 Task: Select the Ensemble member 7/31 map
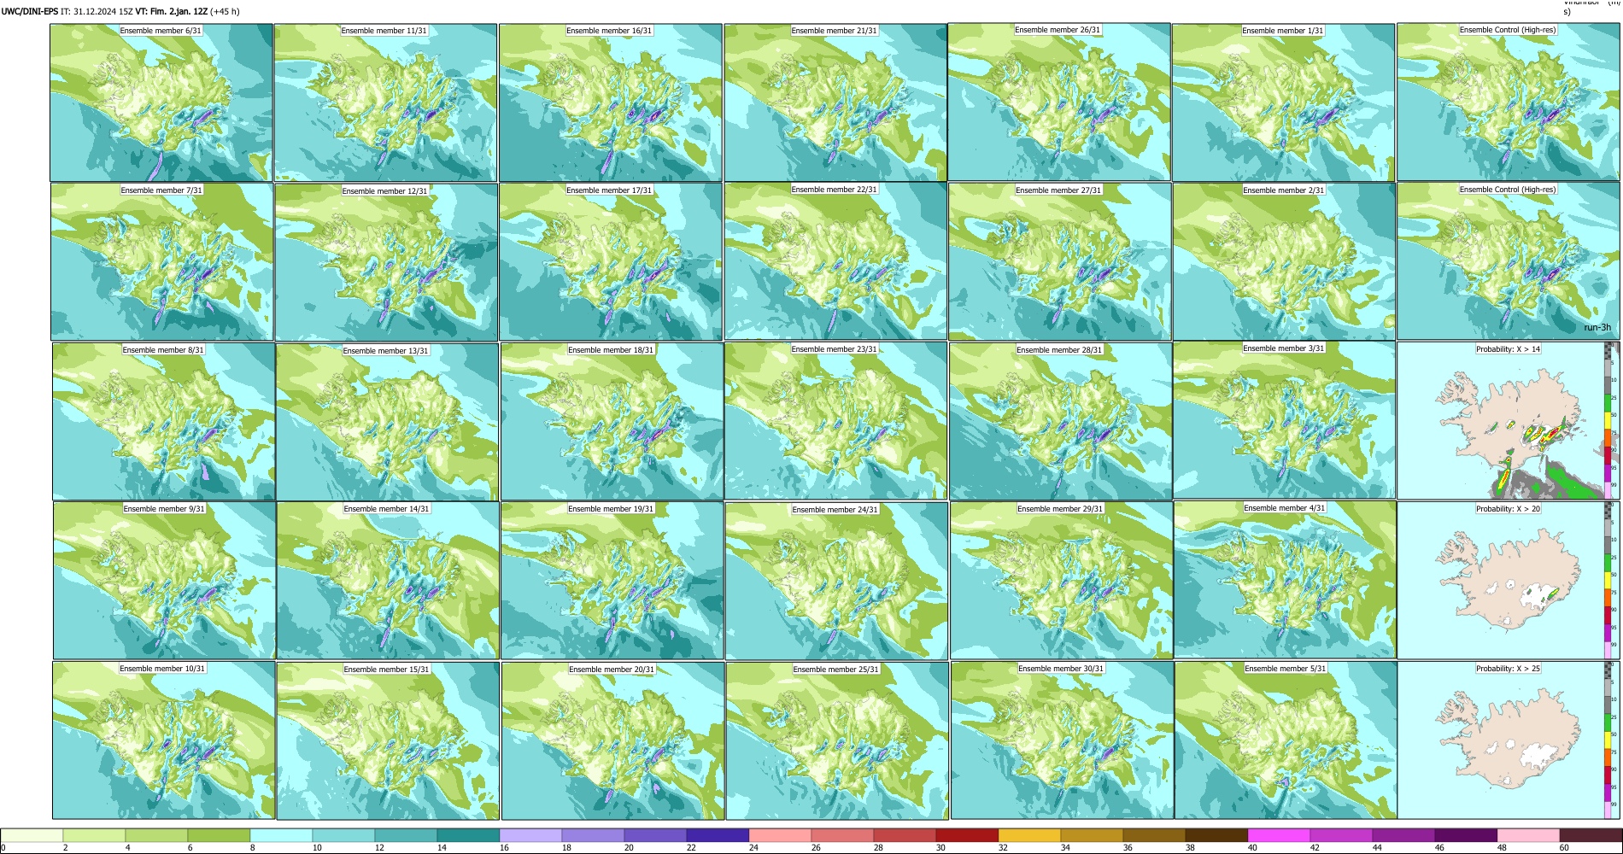(x=162, y=262)
